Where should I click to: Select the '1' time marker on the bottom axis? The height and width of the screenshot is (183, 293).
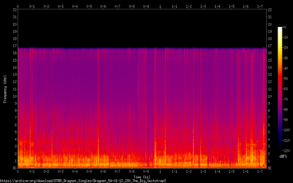click(160, 171)
